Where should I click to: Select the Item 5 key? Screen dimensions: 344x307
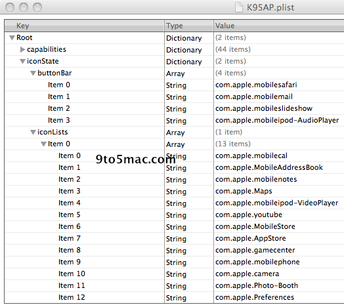click(x=70, y=215)
